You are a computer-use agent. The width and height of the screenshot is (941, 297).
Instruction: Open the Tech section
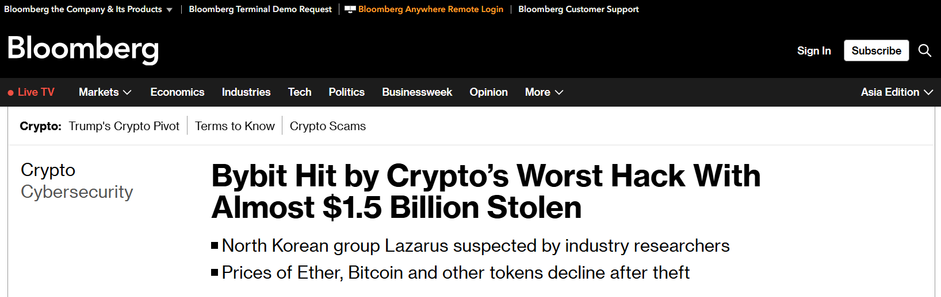(300, 92)
